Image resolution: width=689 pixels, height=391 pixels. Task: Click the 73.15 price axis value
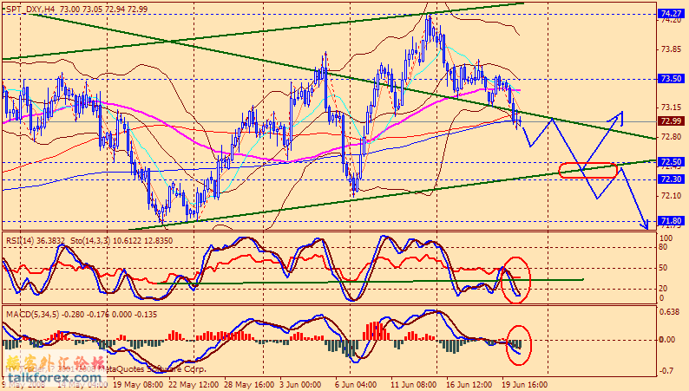[671, 108]
